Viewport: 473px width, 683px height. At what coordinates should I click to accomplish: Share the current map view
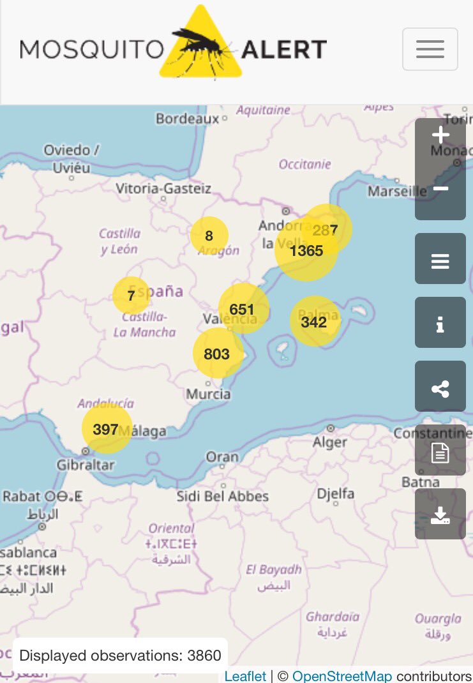coord(440,386)
